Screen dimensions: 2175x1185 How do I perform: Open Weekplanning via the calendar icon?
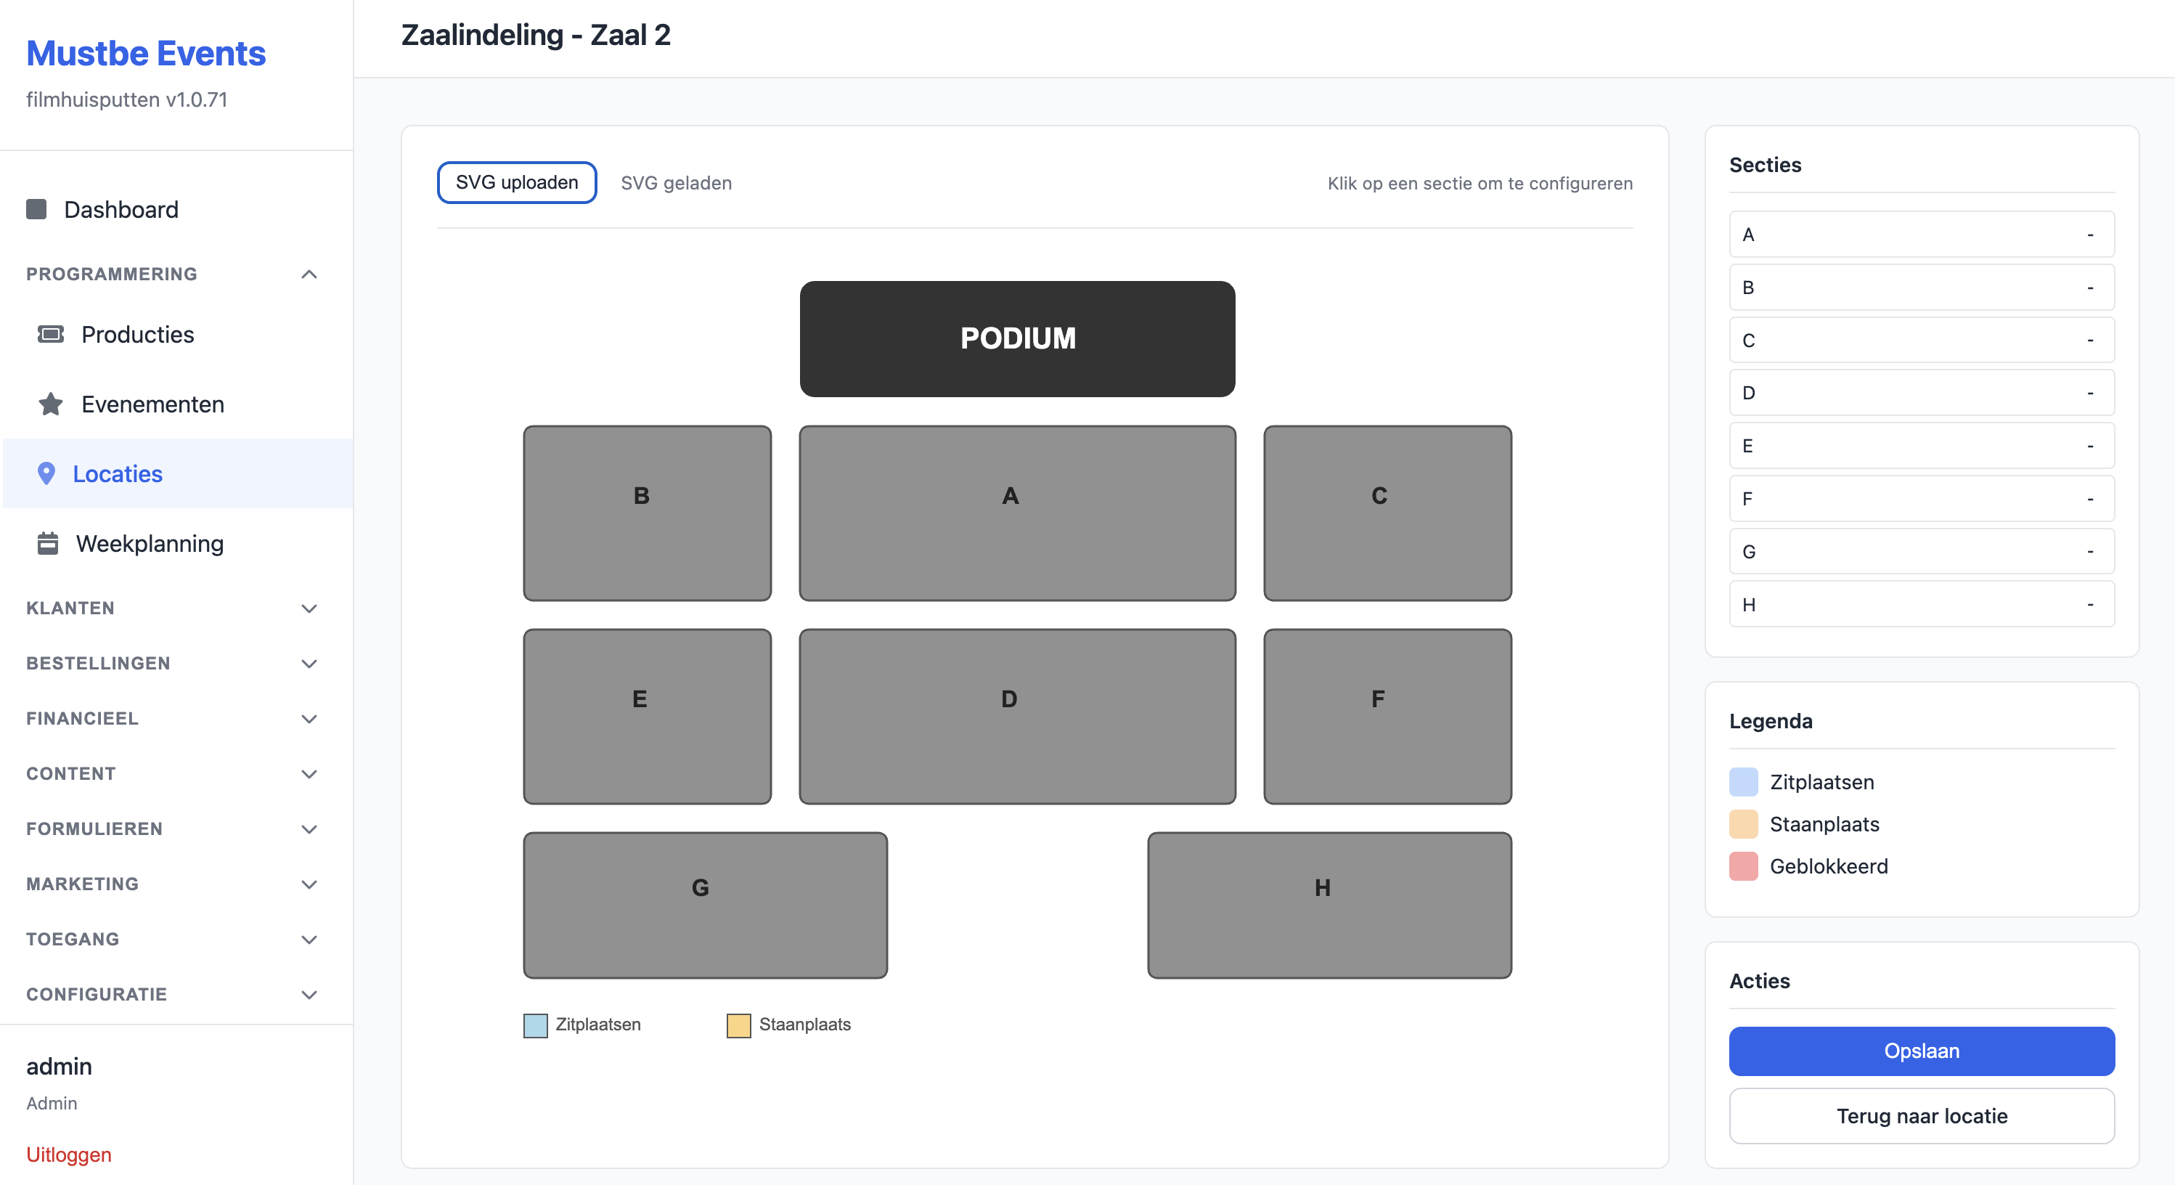[x=47, y=543]
